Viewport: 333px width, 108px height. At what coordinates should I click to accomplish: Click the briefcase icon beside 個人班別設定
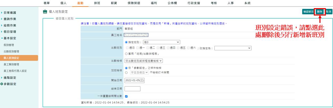coord(45,11)
